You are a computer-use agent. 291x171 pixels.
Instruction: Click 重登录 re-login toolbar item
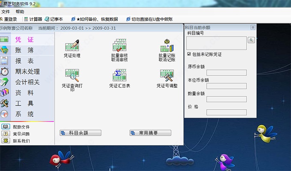pos(9,19)
